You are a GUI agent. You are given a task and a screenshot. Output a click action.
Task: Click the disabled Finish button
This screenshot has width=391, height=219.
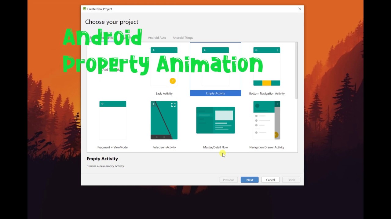(291, 180)
